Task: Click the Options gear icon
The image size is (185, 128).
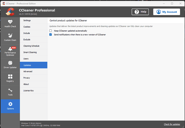Action: click(x=10, y=104)
